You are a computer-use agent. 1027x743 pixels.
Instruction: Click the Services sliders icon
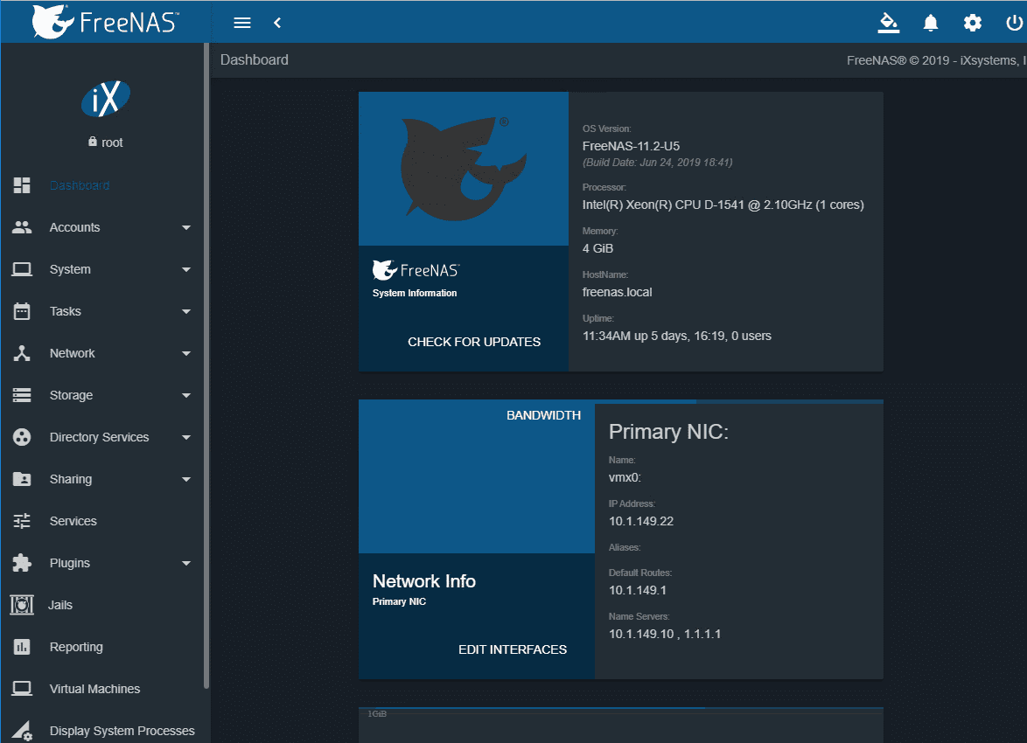pyautogui.click(x=22, y=521)
